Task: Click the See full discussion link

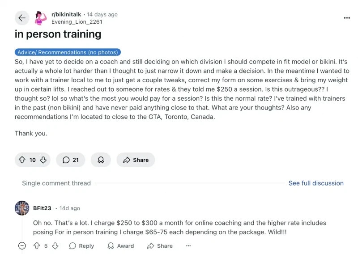Action: point(316,183)
